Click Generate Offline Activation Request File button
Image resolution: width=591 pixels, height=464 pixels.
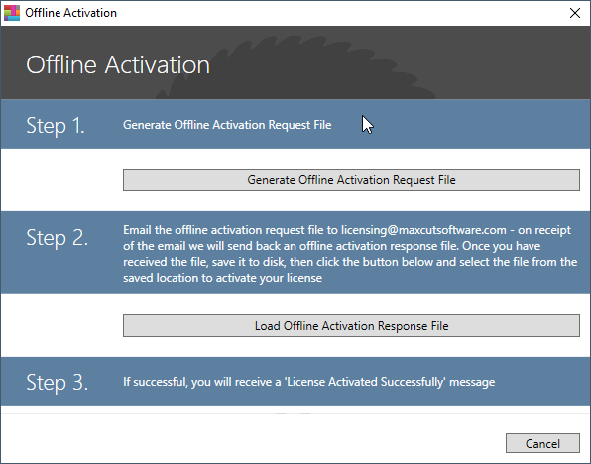tap(351, 180)
